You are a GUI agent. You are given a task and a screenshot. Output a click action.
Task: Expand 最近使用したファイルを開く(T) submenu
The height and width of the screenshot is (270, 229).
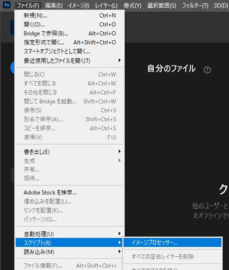(x=70, y=61)
